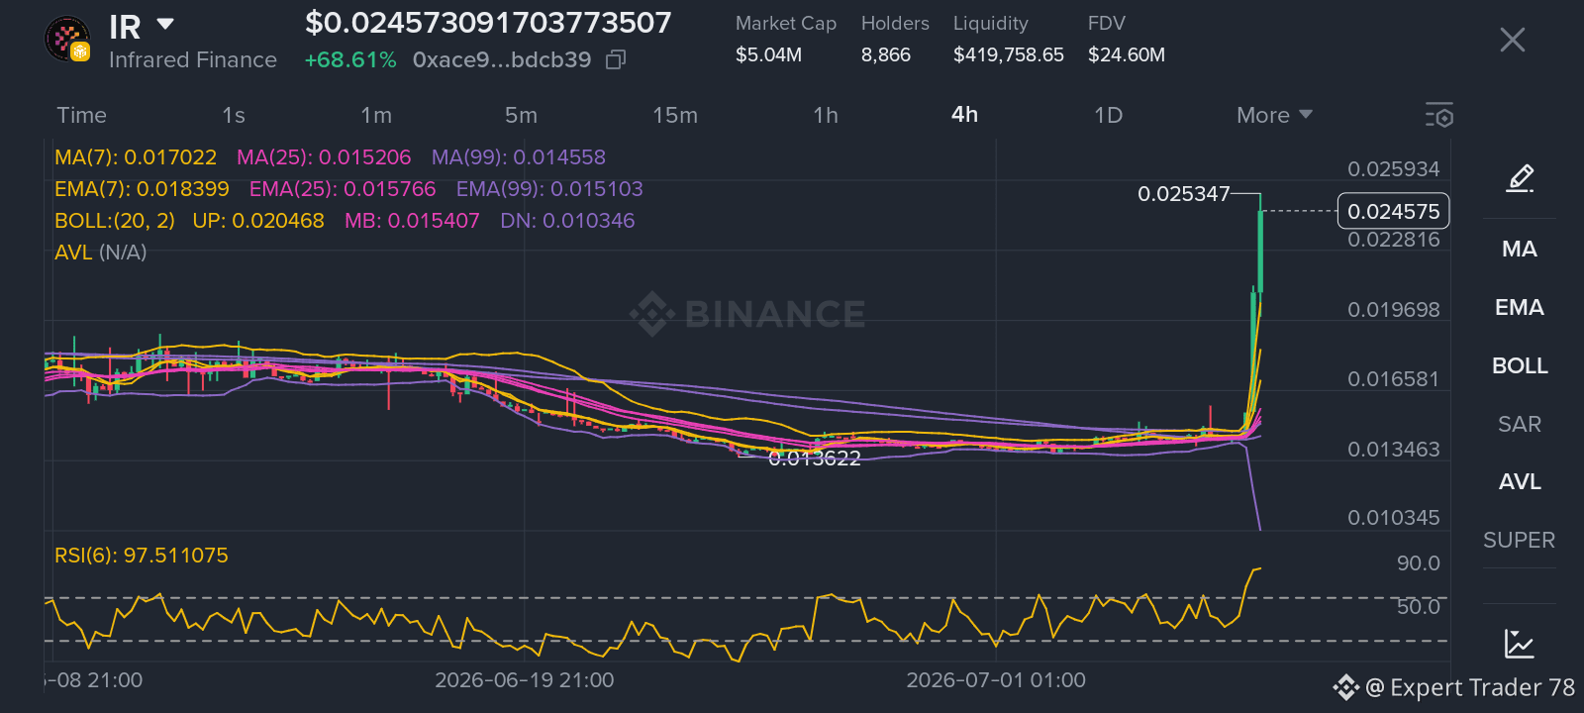Click the Infrared Finance token logo
This screenshot has width=1584, height=713.
68,40
